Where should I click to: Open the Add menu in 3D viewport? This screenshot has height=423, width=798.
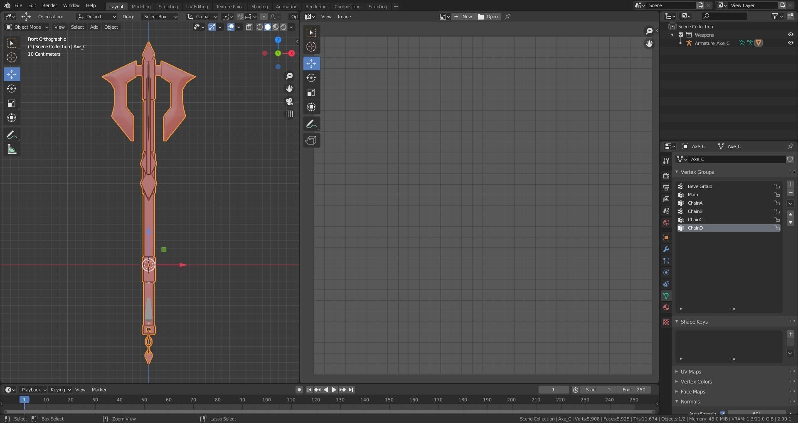coord(94,27)
